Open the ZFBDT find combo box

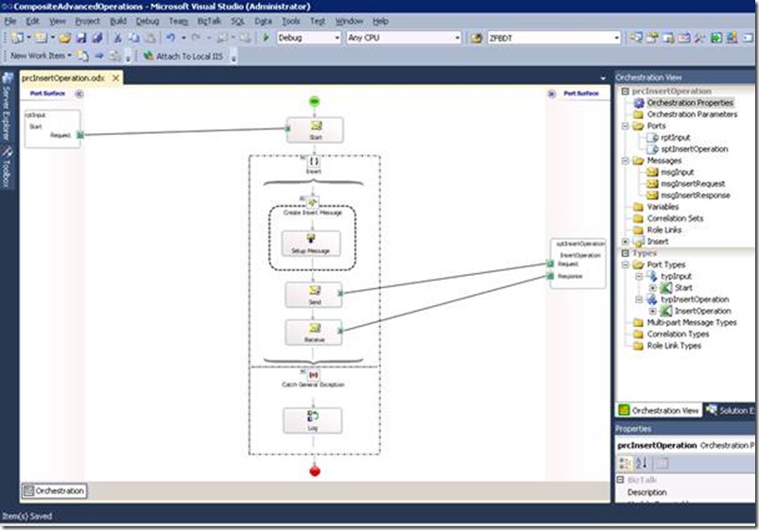point(616,38)
